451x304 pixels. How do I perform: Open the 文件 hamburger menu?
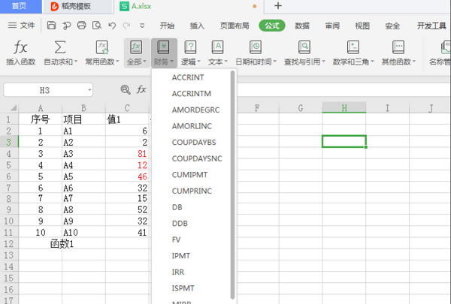[21, 26]
